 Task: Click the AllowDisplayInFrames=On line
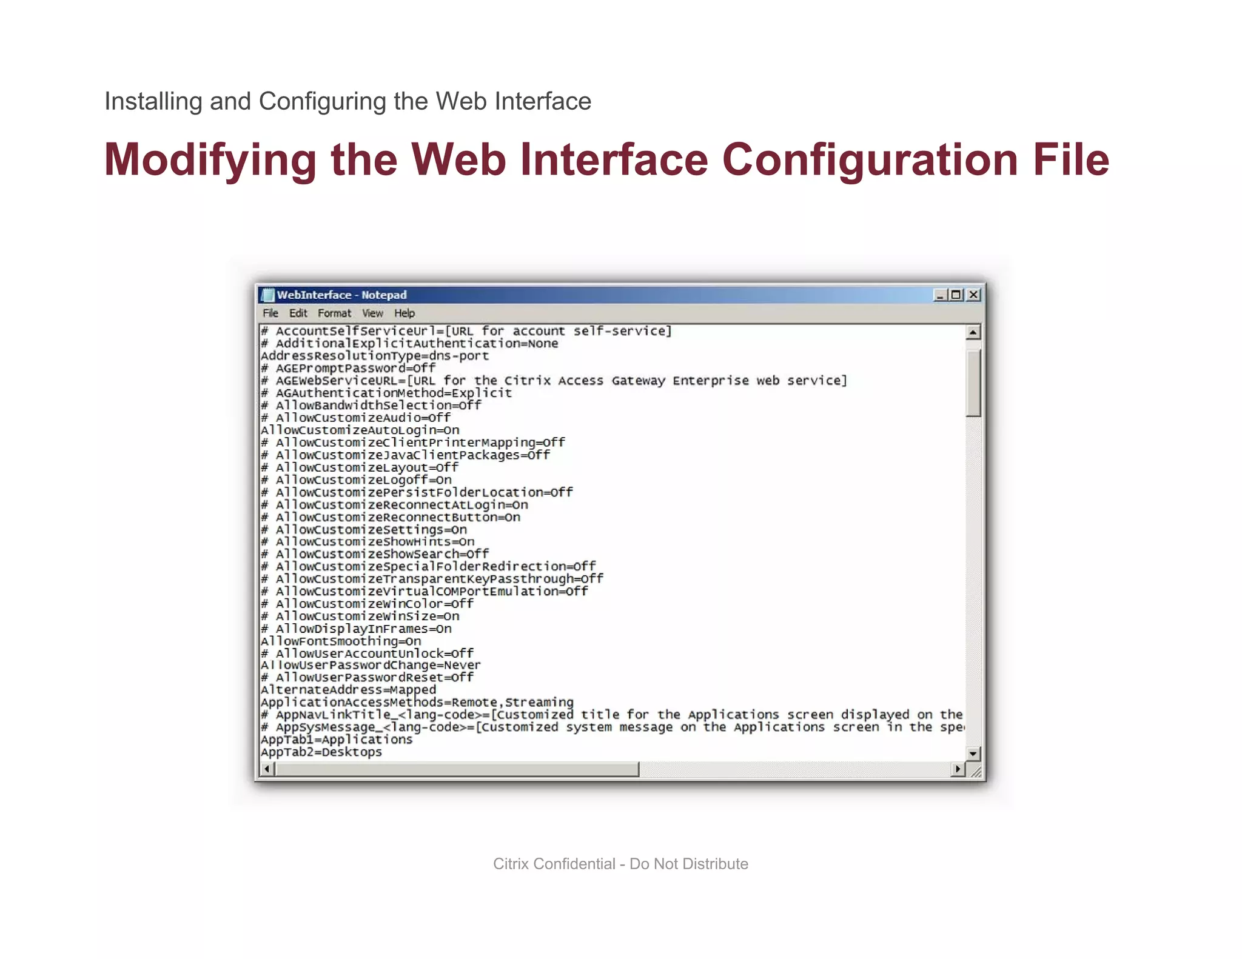pos(356,629)
